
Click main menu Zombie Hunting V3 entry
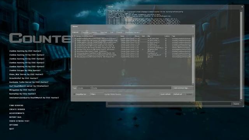(27, 59)
